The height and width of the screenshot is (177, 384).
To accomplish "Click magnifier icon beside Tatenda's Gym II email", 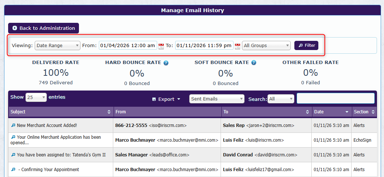I will (x=13, y=155).
